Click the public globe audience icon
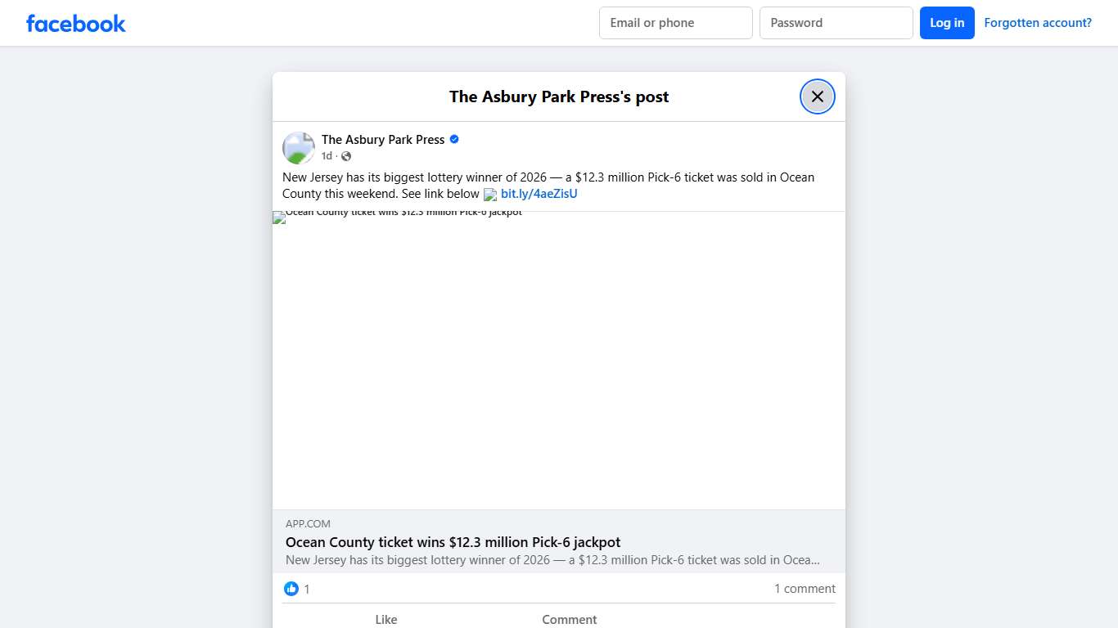The width and height of the screenshot is (1118, 628). point(346,156)
